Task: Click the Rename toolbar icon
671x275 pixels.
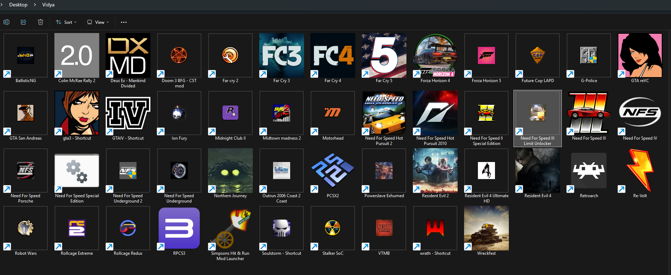Action: click(x=6, y=22)
